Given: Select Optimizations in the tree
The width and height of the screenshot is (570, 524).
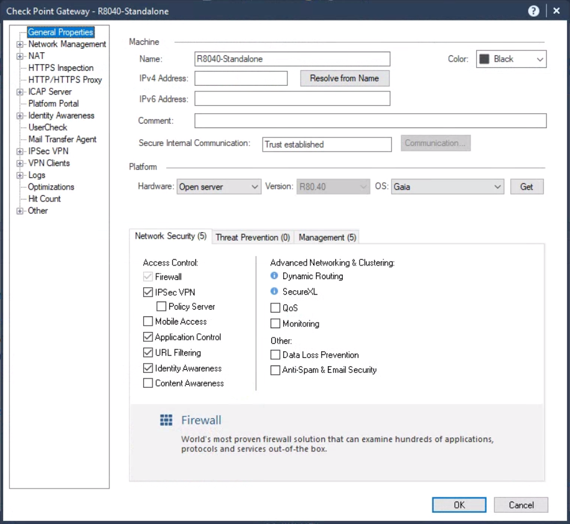Looking at the screenshot, I should click(x=51, y=187).
